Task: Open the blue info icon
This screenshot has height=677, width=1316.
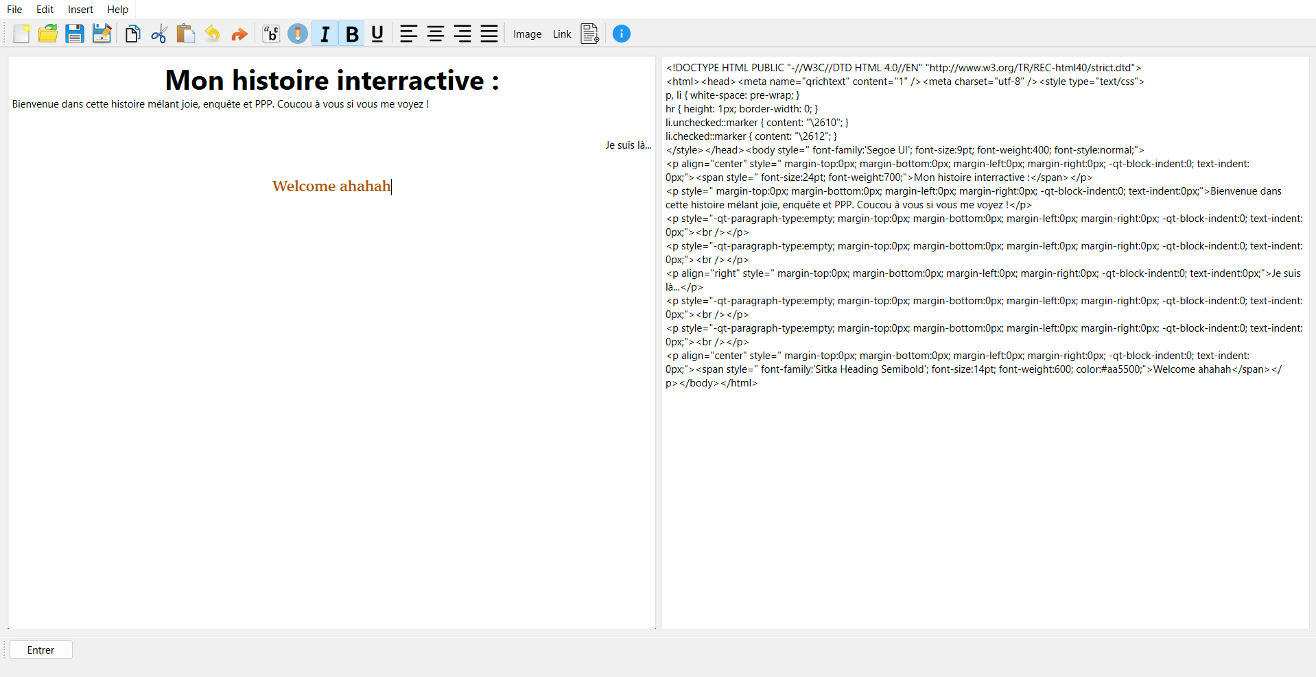Action: click(622, 34)
